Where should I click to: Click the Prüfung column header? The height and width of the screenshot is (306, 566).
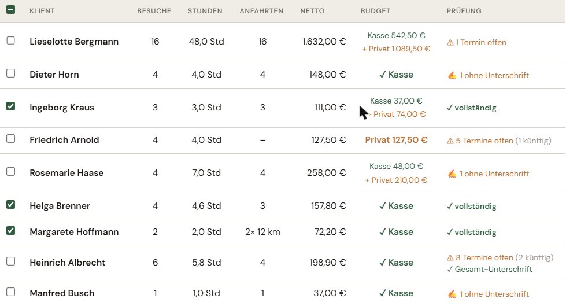click(464, 11)
